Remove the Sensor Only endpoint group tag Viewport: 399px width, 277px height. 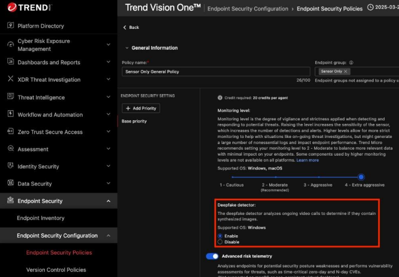[x=346, y=71]
